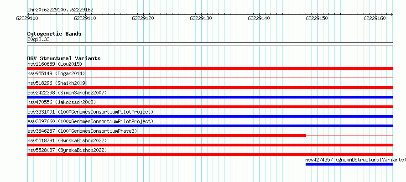The height and width of the screenshot is (182, 406).
Task: Click ruler position 62229120
Action: click(x=143, y=18)
